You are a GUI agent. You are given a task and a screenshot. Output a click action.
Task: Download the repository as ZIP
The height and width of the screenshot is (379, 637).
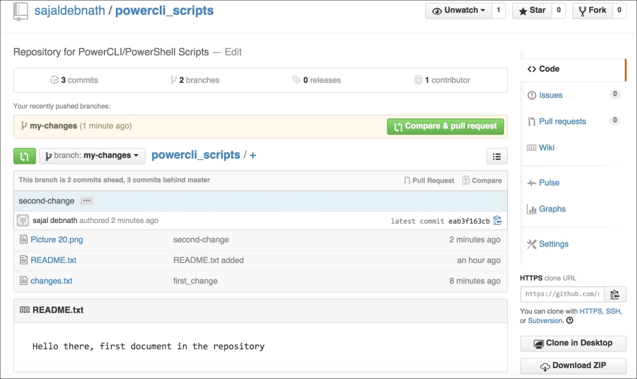tap(573, 366)
